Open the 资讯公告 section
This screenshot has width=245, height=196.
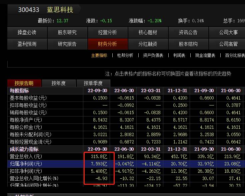click(188, 32)
